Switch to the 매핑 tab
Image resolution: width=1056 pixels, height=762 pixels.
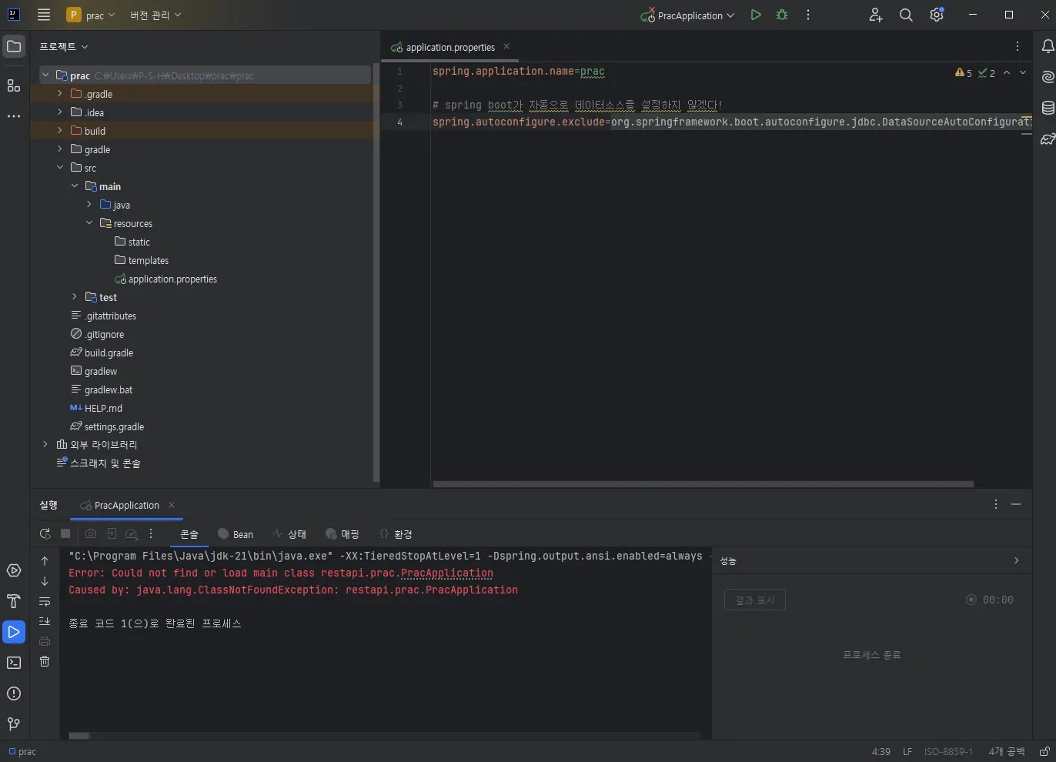pos(343,534)
